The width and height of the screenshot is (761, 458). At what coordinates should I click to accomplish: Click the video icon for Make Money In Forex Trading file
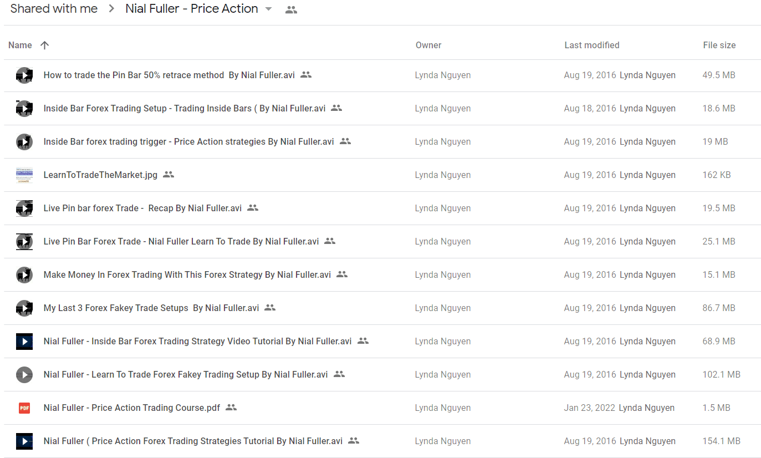coord(24,275)
